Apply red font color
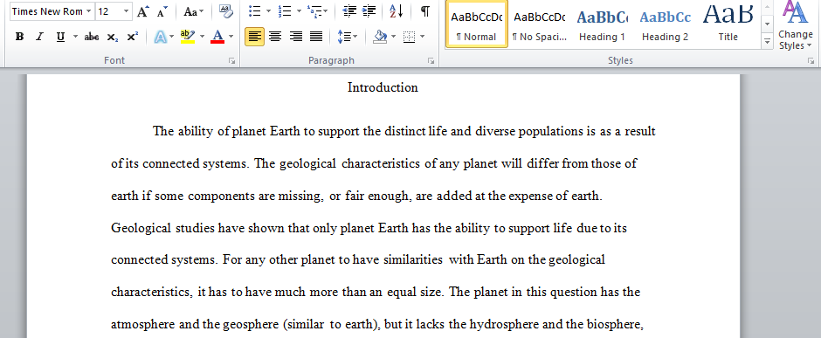 (x=217, y=37)
